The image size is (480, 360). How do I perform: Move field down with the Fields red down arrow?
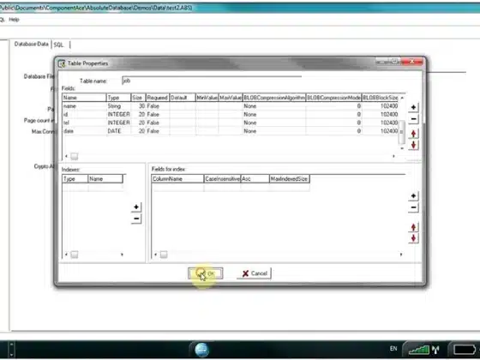click(413, 145)
